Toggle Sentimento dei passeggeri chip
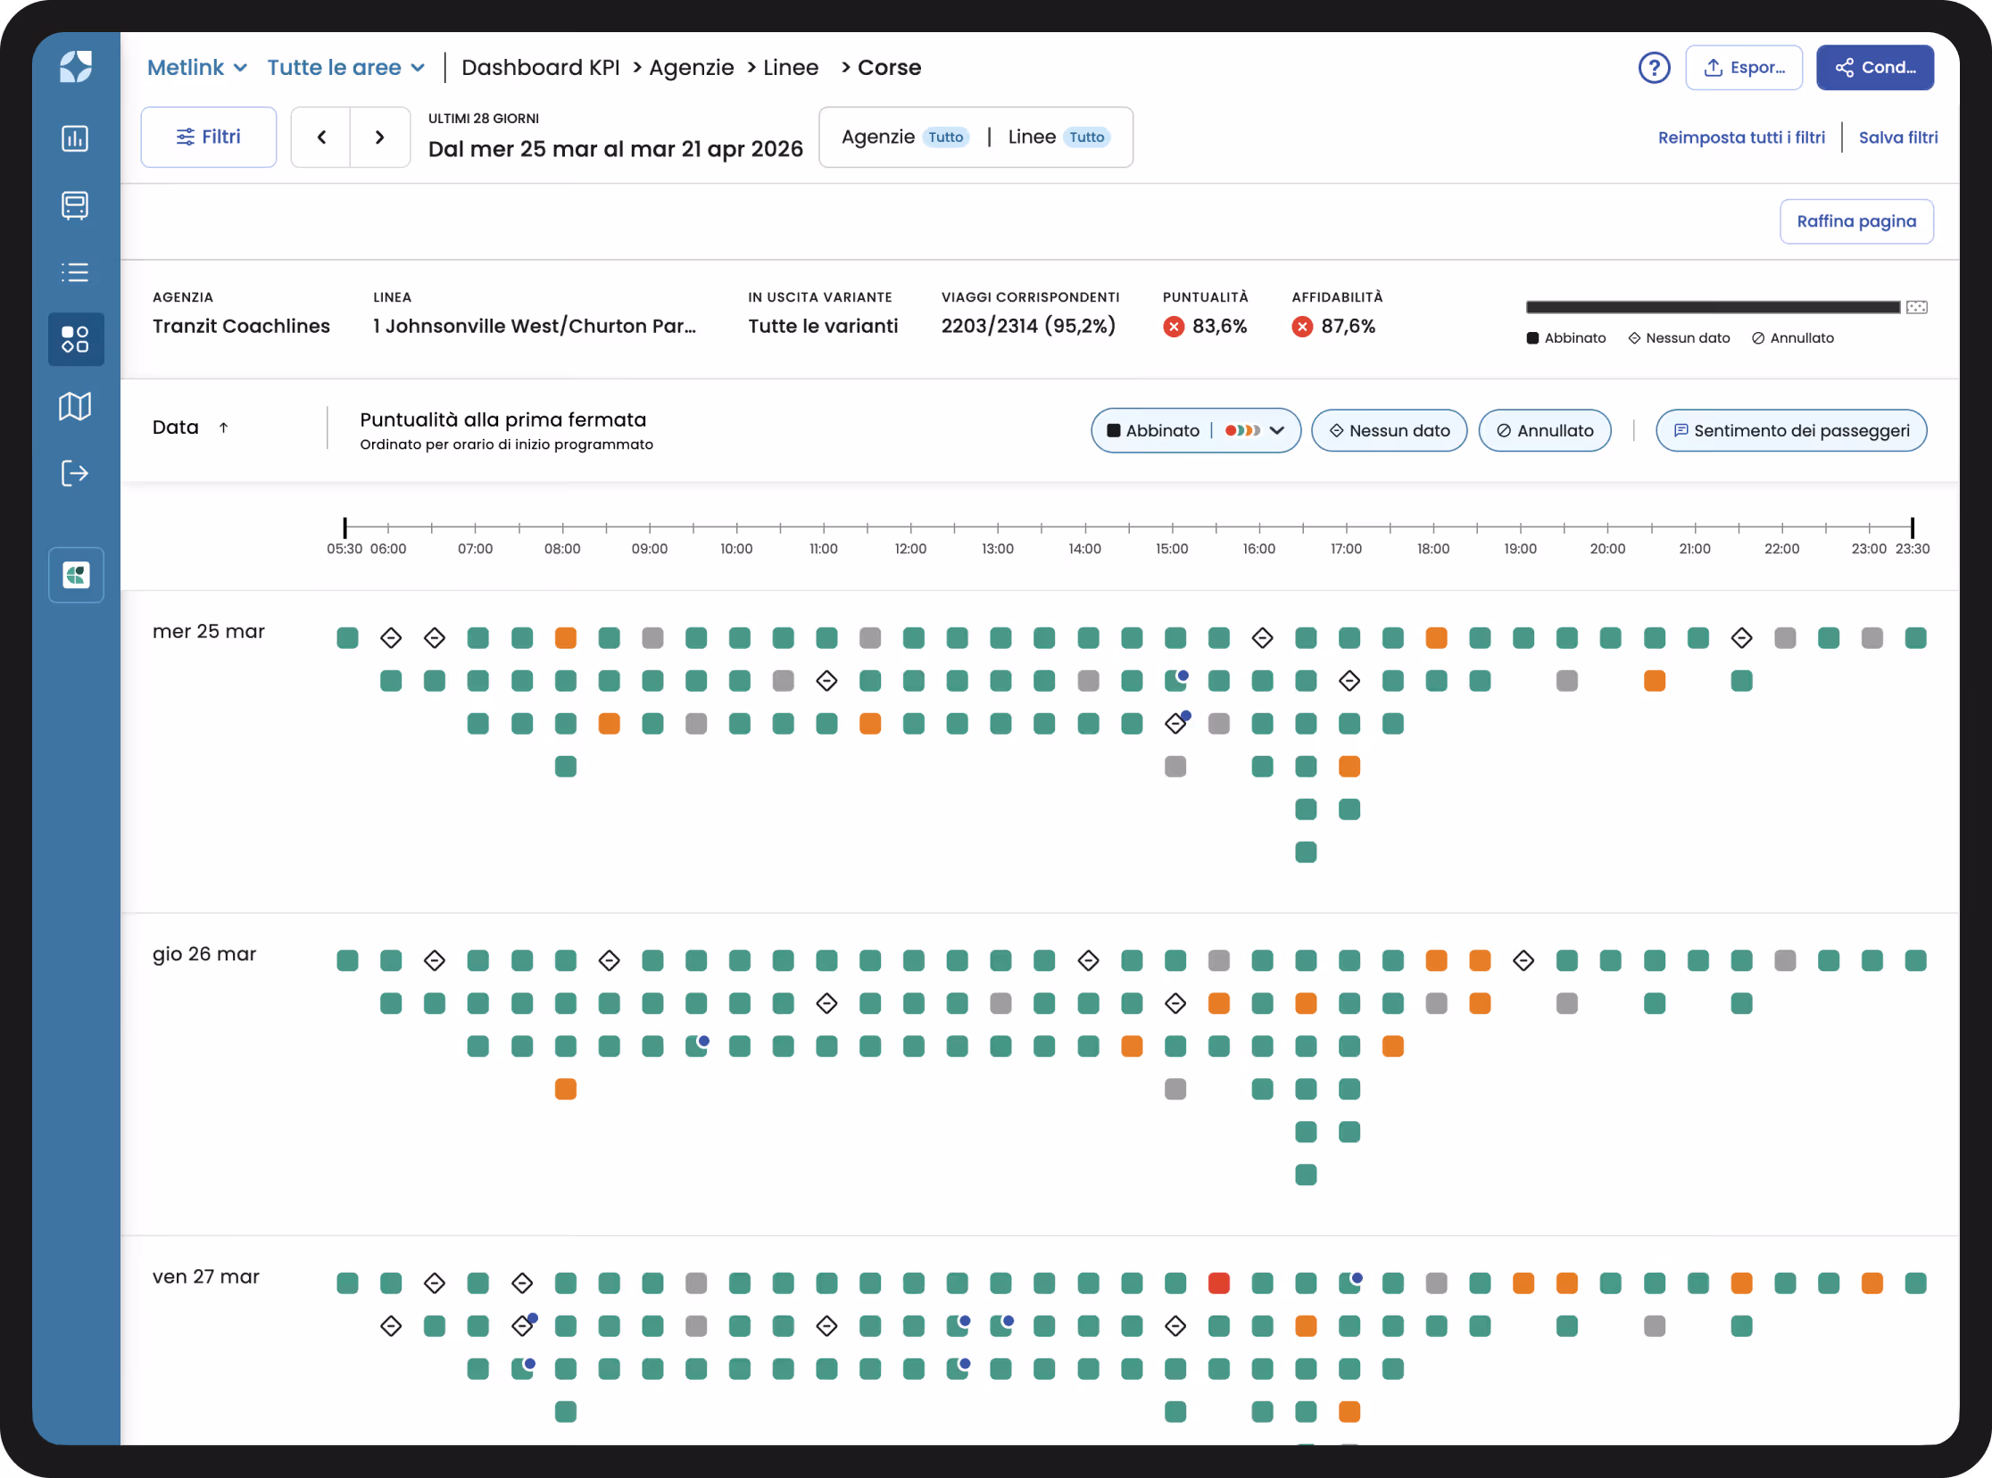 pos(1790,430)
